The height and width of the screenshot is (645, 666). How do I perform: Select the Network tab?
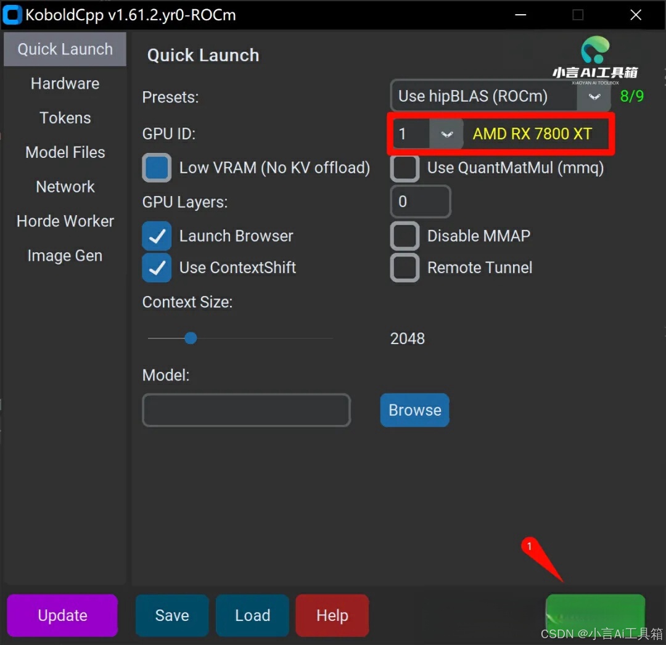(65, 187)
